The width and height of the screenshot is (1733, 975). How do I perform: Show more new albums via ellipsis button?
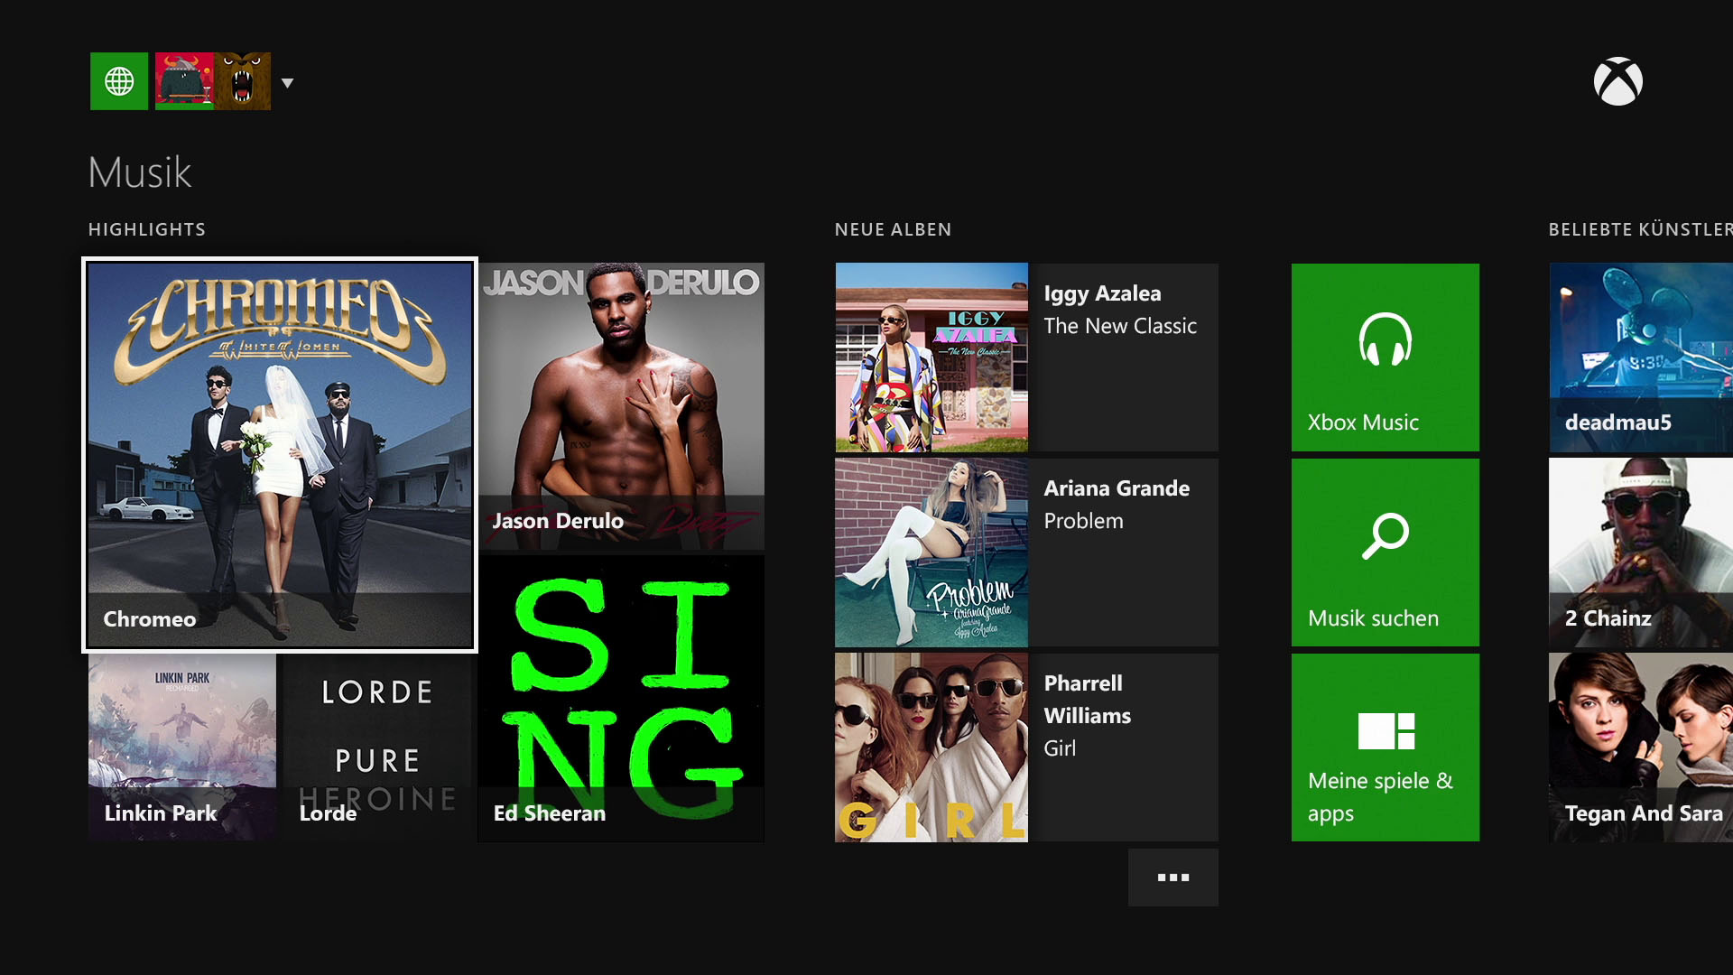click(x=1173, y=877)
